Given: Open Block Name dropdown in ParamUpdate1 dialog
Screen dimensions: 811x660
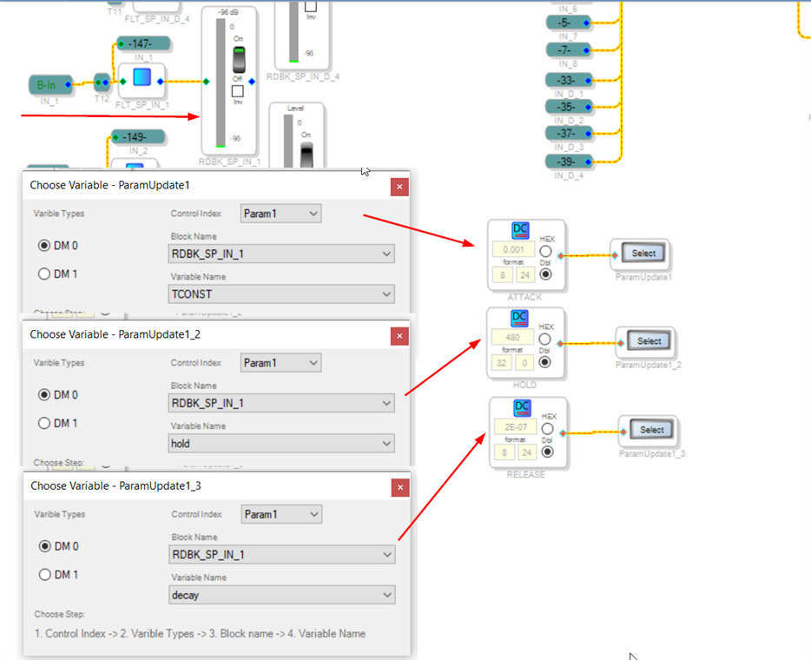Looking at the screenshot, I should [x=281, y=254].
